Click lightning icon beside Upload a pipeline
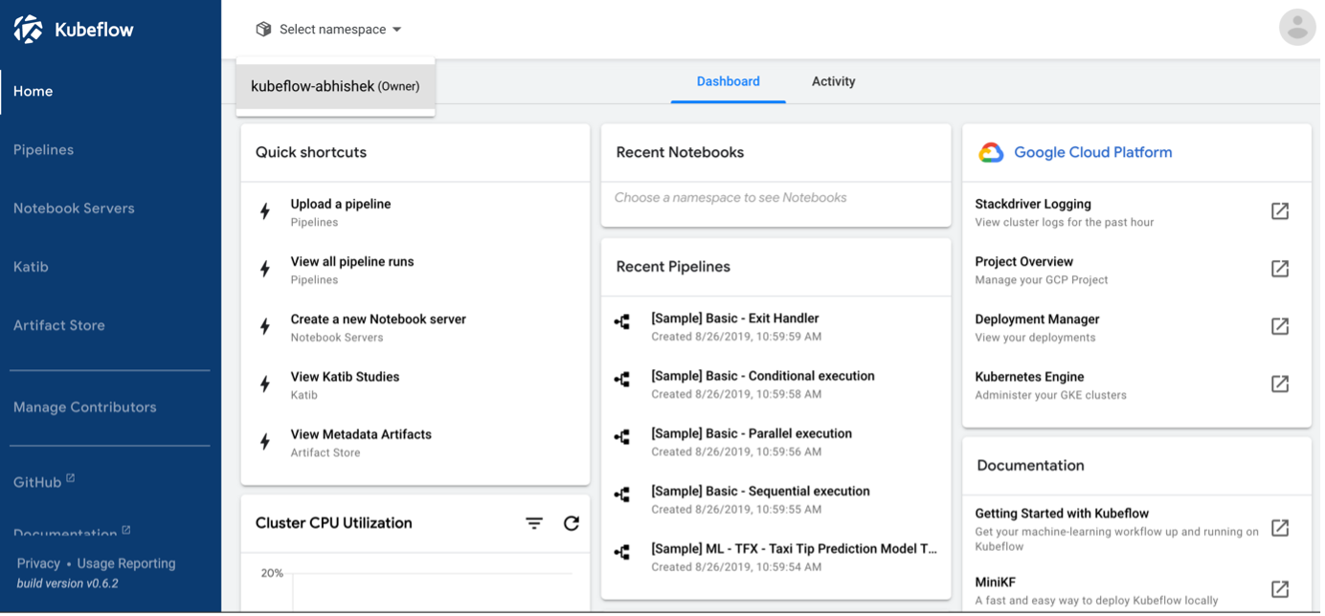 (x=265, y=211)
